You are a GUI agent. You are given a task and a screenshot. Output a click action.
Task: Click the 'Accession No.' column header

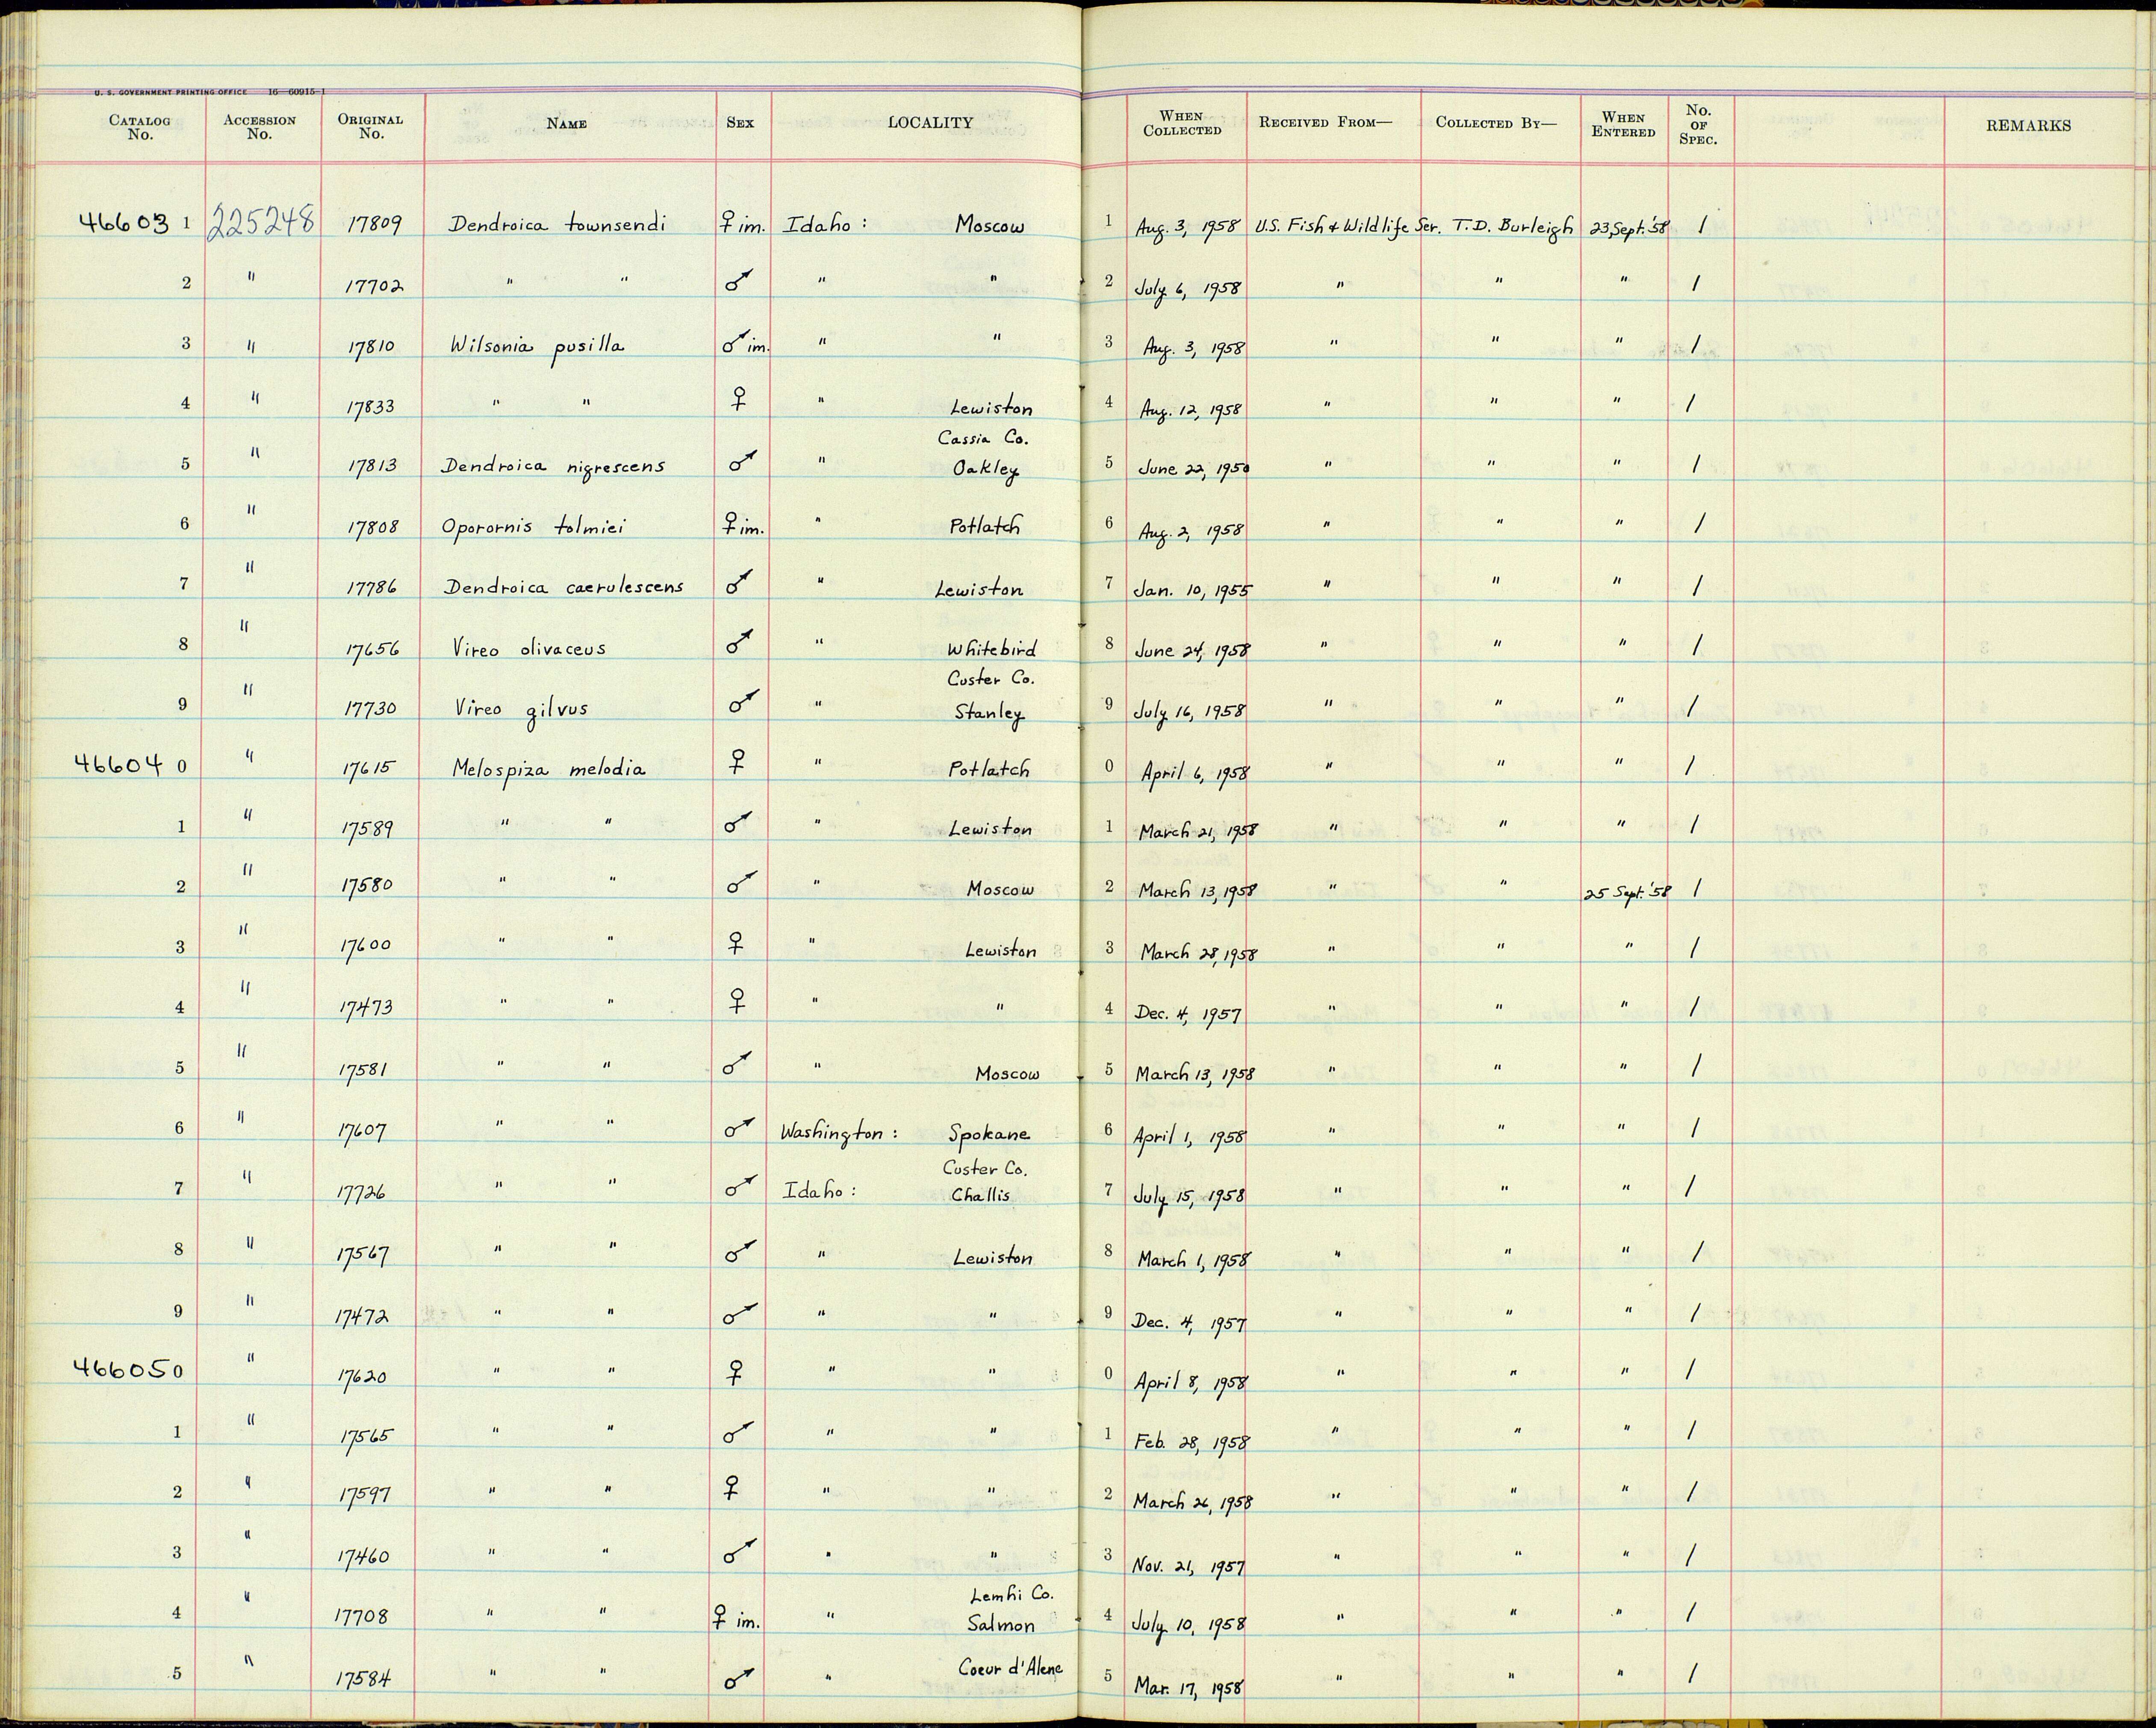click(259, 127)
